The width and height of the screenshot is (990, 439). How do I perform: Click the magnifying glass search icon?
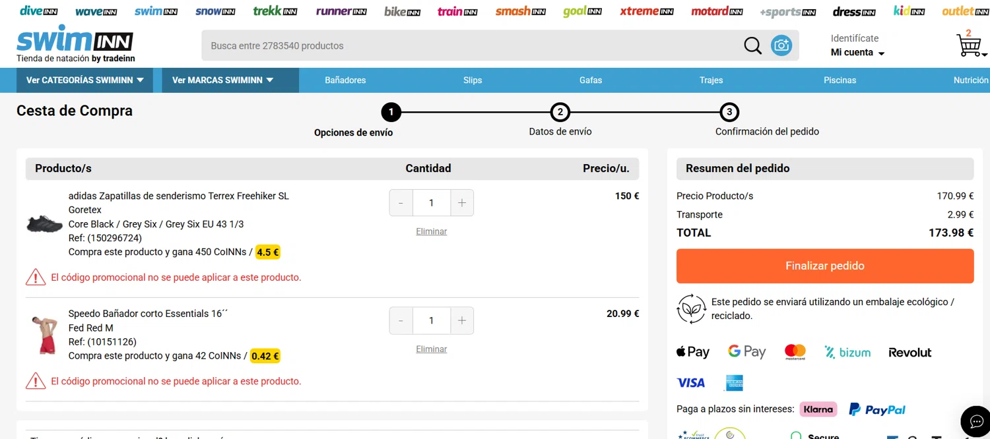(752, 45)
